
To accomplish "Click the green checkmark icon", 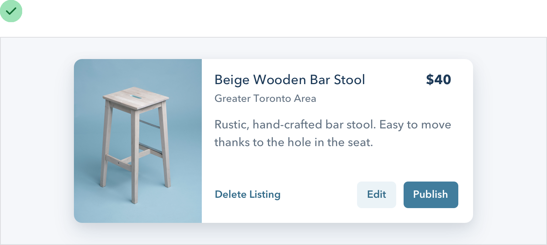I will 11,11.
